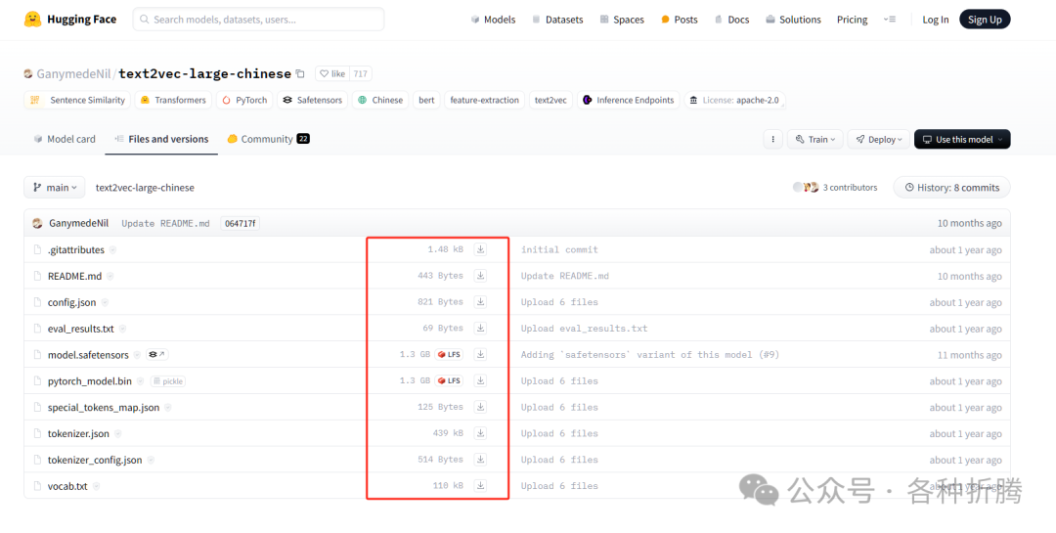Expand the extra navigation menu icon
Screen dimensions: 1056x533
coord(890,20)
